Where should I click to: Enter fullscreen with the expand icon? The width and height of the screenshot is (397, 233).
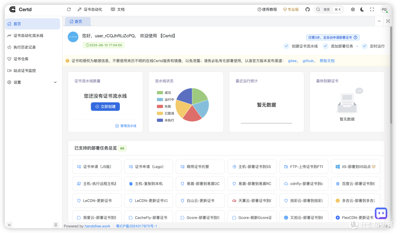pyautogui.click(x=372, y=9)
